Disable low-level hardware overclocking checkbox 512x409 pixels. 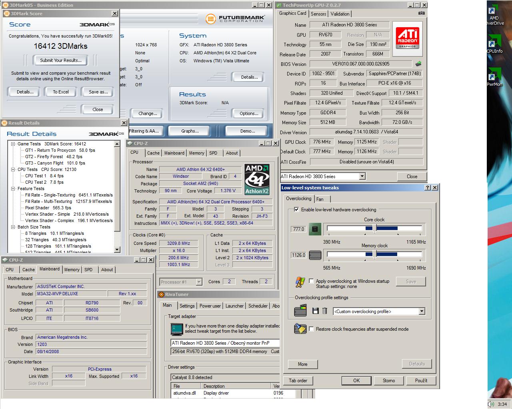[x=296, y=209]
